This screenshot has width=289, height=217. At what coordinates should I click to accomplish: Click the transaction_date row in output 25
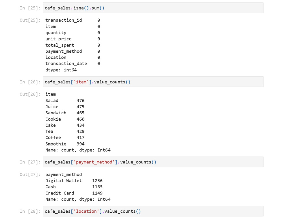(x=73, y=63)
